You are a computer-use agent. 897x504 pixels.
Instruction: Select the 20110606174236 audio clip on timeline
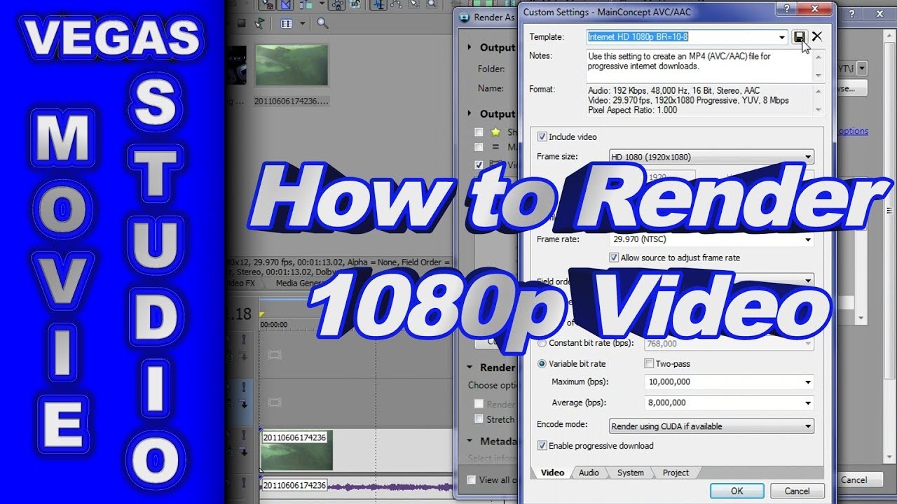356,485
